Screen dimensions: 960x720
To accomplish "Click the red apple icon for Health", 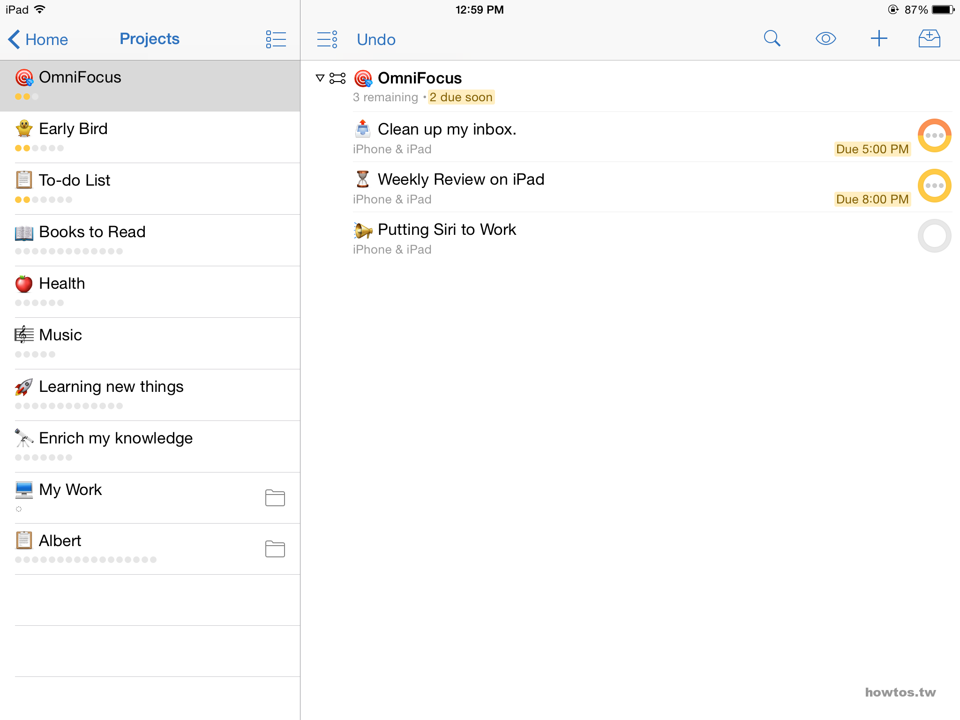I will [24, 284].
